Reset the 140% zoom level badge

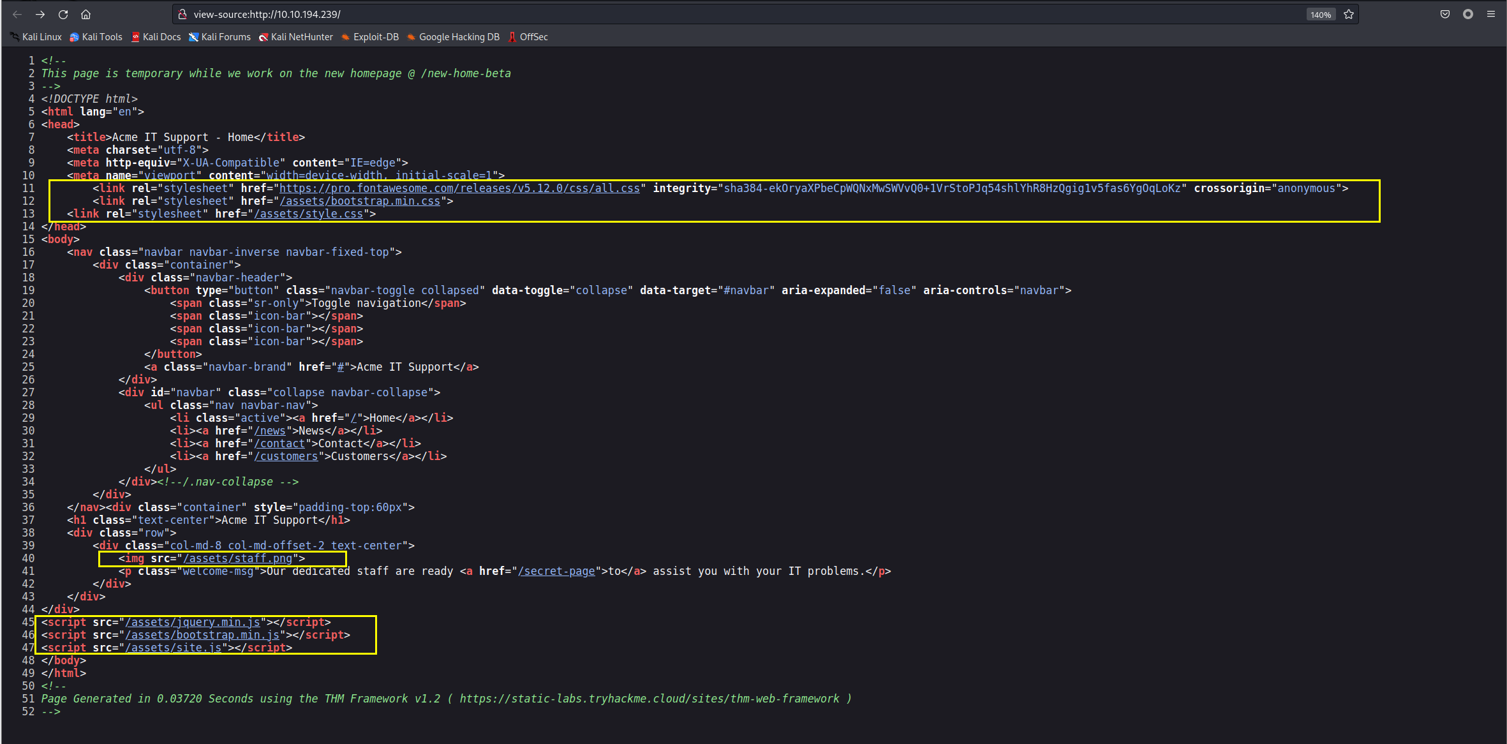1321,14
